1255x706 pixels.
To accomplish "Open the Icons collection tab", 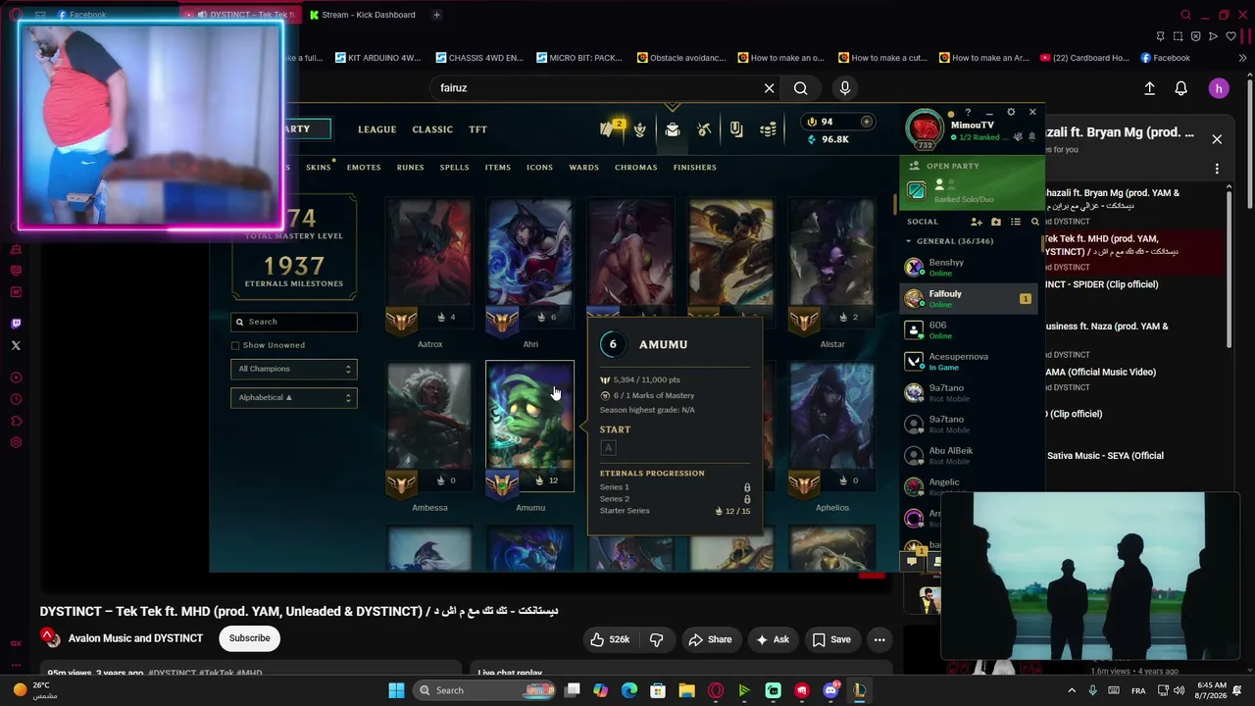I will pos(539,168).
